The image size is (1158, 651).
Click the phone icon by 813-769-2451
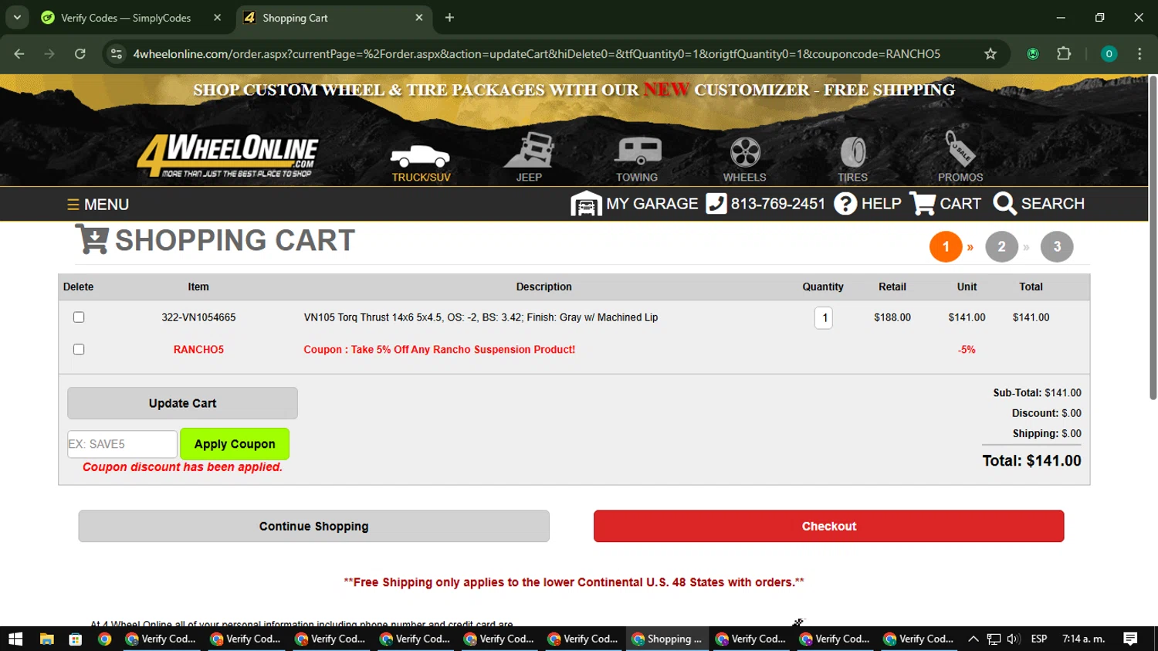716,204
